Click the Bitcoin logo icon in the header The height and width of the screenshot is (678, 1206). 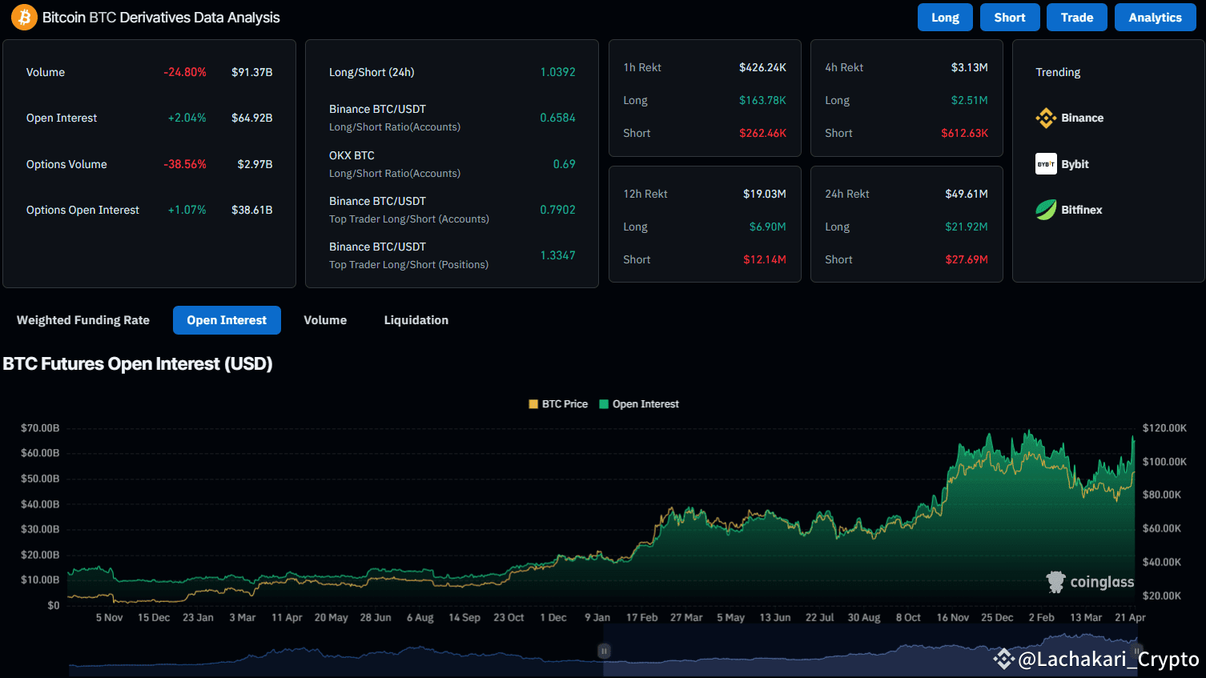coord(24,17)
